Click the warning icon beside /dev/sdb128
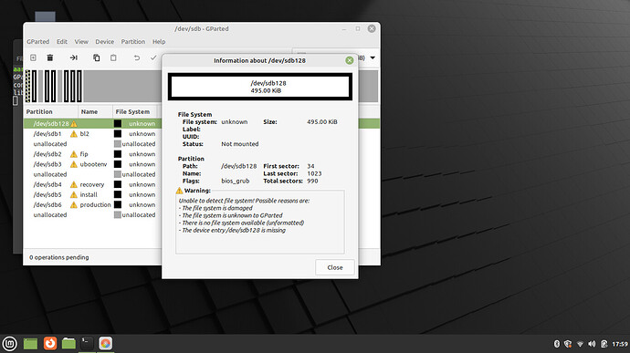Image resolution: width=630 pixels, height=353 pixels. click(74, 124)
